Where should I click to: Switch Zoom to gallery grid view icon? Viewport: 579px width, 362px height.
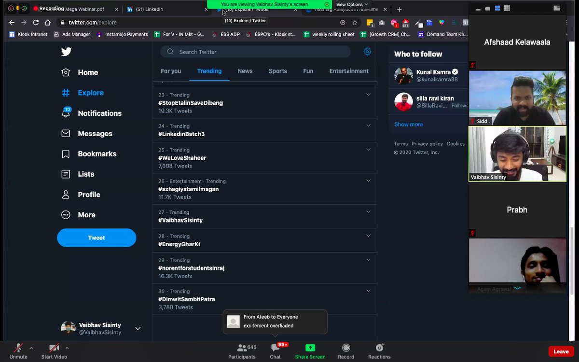click(507, 8)
